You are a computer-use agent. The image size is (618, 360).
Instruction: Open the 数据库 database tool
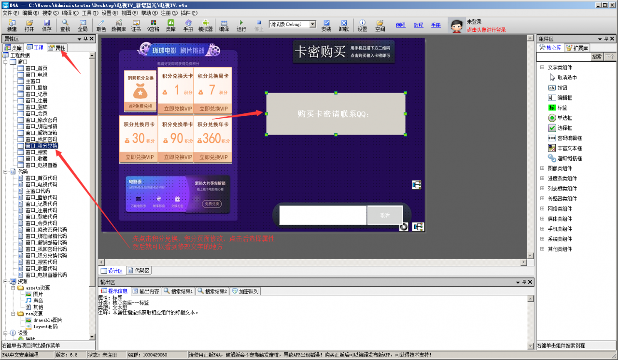point(119,25)
